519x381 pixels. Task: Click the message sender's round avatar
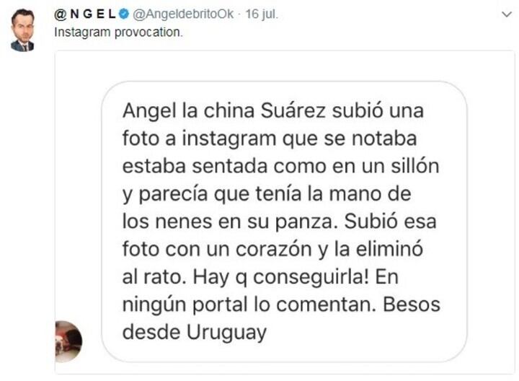click(x=68, y=341)
